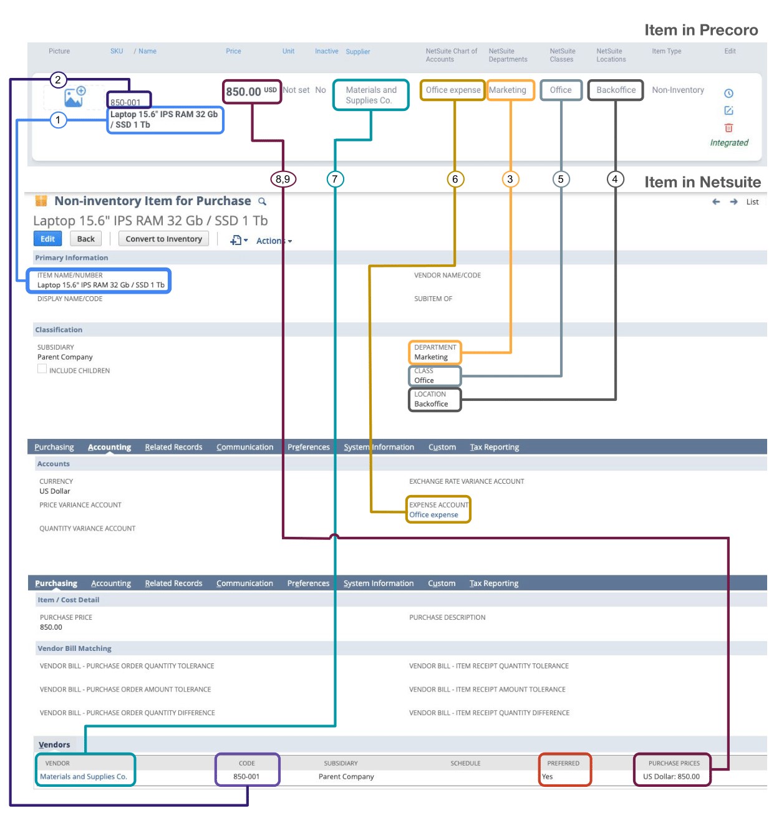This screenshot has width=779, height=823.
Task: Sort by Inactive column header
Action: click(326, 51)
